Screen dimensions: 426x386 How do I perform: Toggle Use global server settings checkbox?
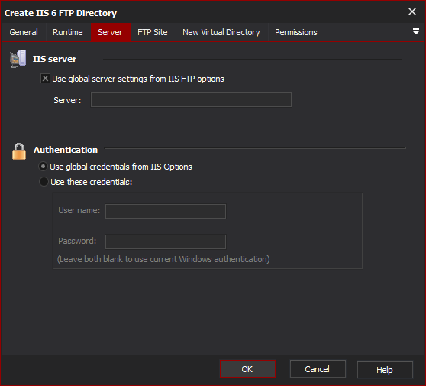coord(45,79)
